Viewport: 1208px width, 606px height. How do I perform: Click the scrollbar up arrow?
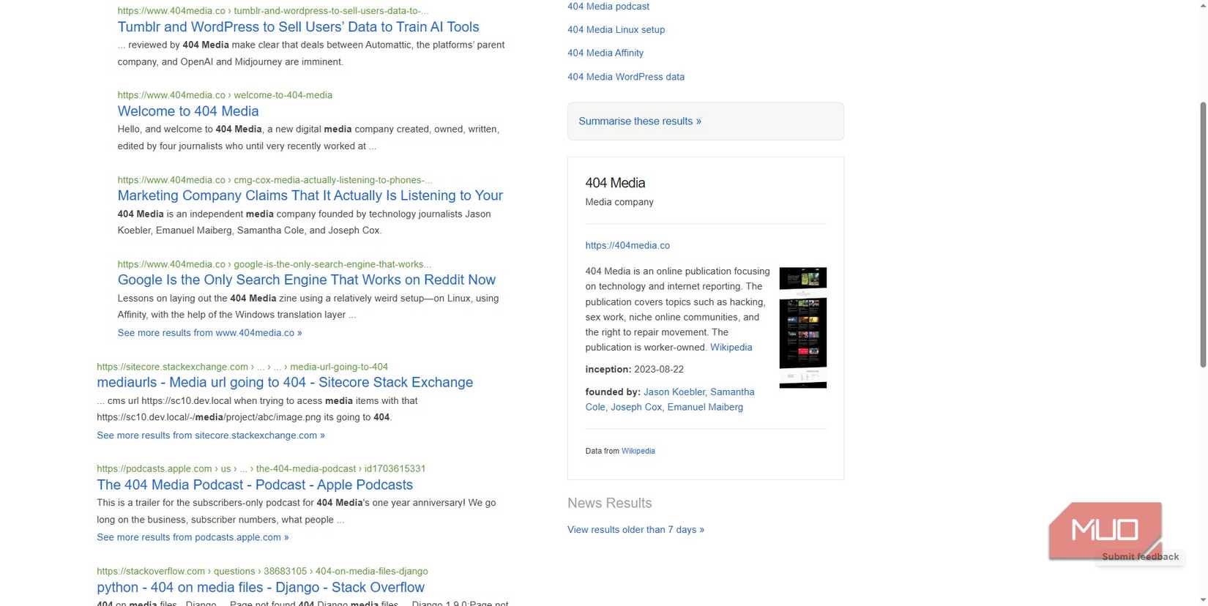click(x=1203, y=4)
